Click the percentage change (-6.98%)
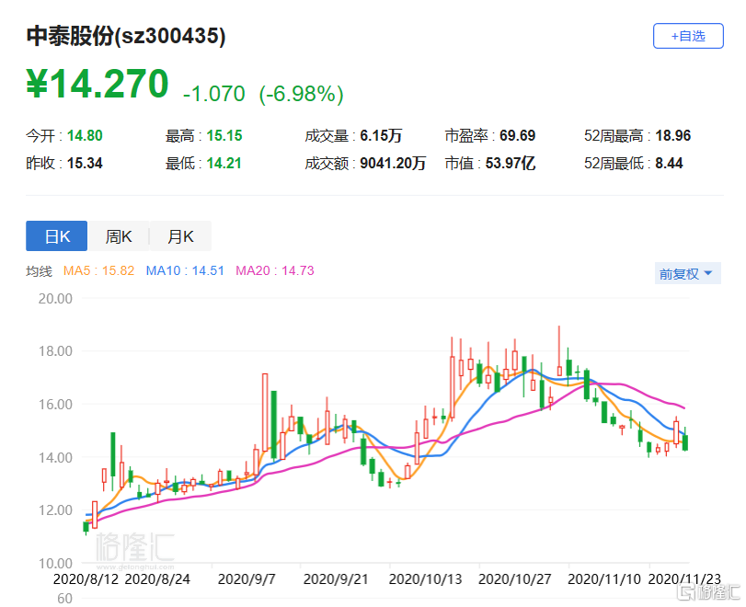This screenshot has height=607, width=746. tap(301, 94)
